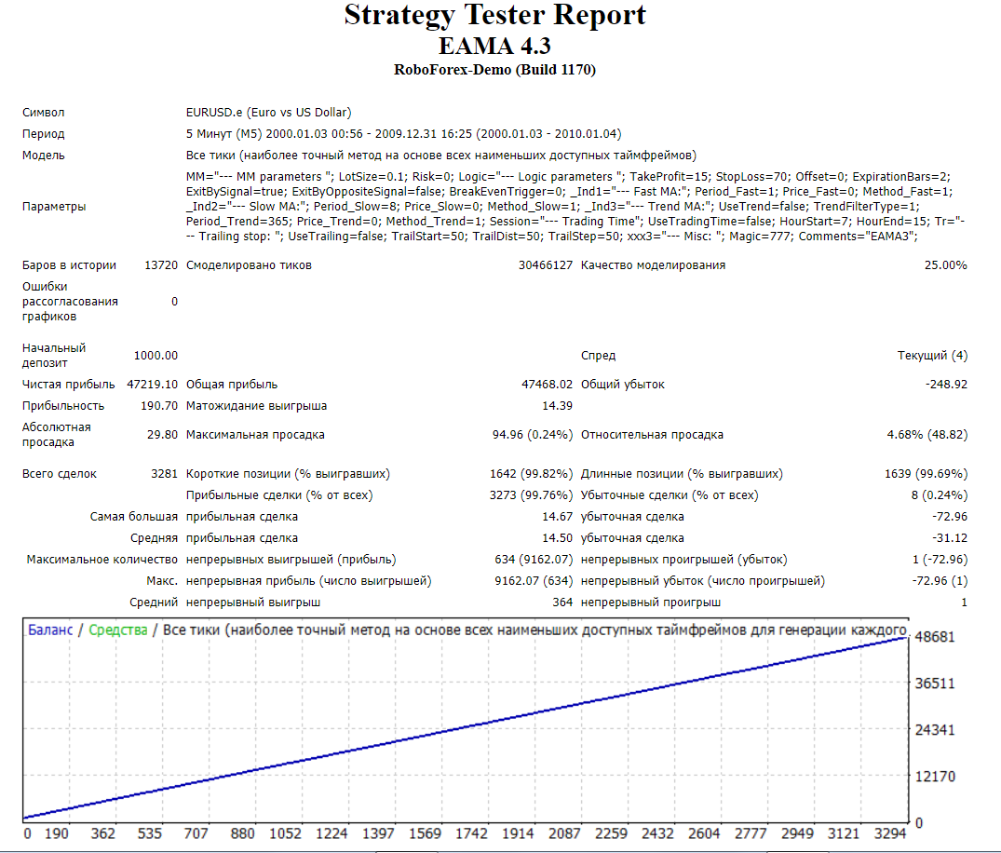Click maximal drawdown value 94.96 (0.24%)
The width and height of the screenshot is (1001, 853).
pos(533,435)
